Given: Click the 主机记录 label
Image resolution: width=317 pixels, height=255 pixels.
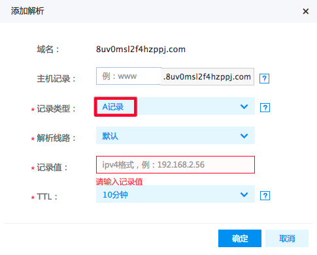Looking at the screenshot, I should coord(56,79).
